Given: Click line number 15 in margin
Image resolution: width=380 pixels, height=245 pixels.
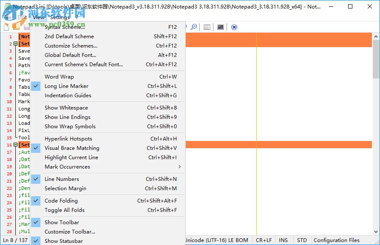Looking at the screenshot, I should pos(9,138).
